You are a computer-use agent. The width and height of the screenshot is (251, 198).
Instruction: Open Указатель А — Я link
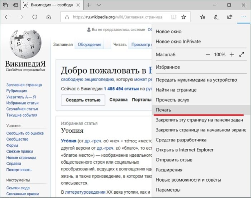click(x=21, y=97)
